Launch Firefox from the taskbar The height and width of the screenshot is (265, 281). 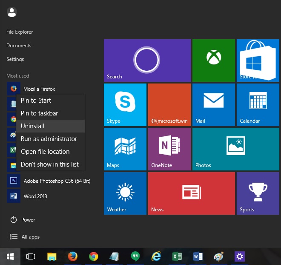pos(72,256)
